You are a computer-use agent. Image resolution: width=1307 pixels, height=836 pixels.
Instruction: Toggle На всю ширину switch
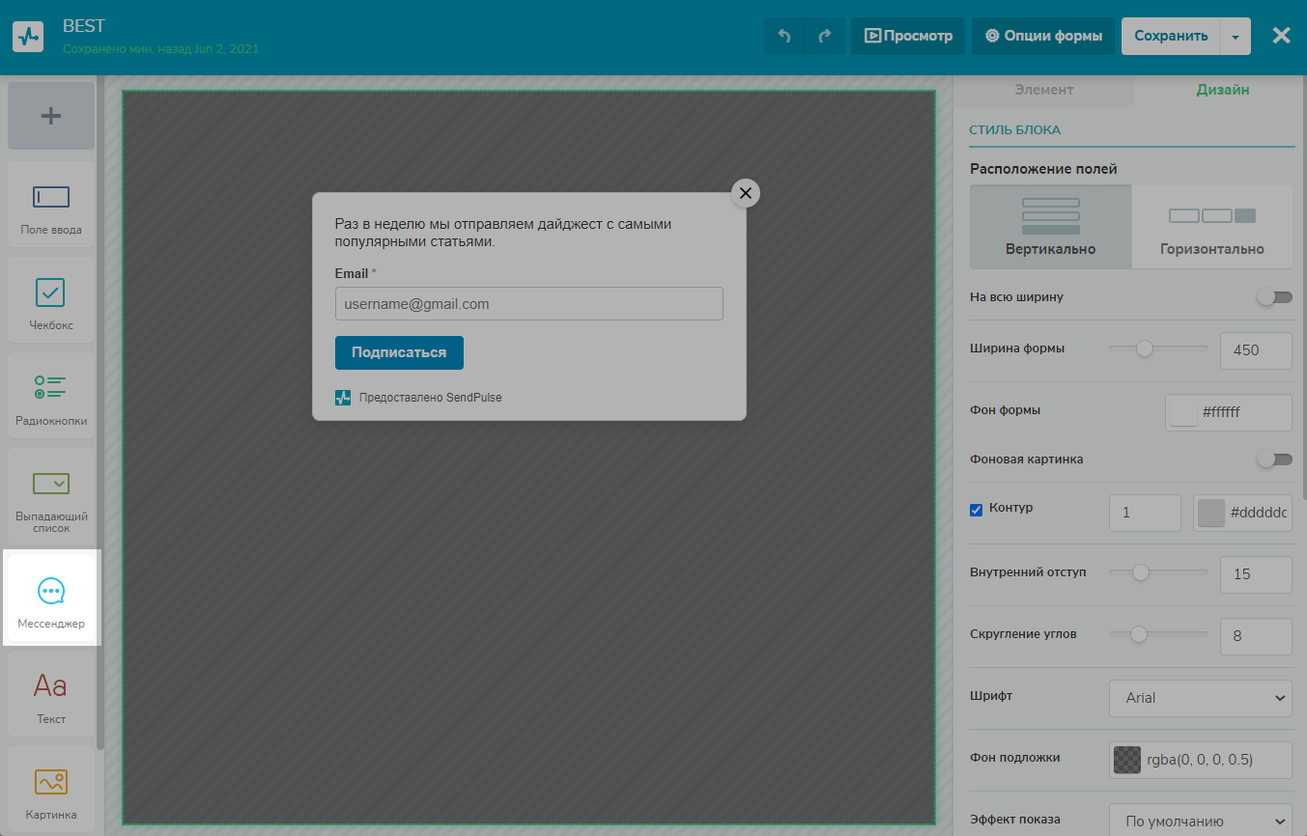[1274, 297]
